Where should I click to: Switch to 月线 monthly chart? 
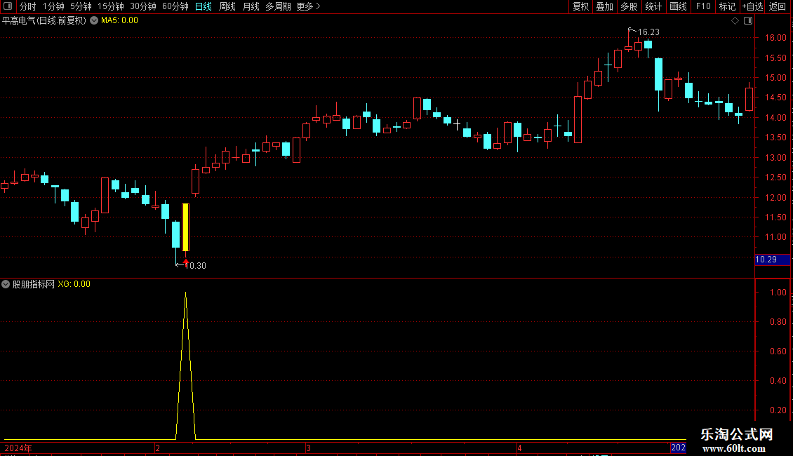[x=251, y=6]
